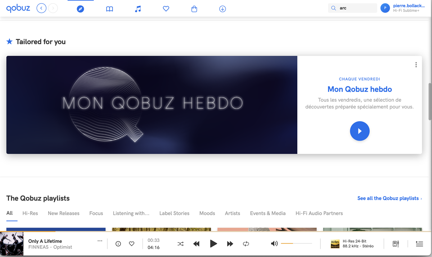The width and height of the screenshot is (432, 257).
Task: Go to the music note library icon
Action: click(x=138, y=9)
